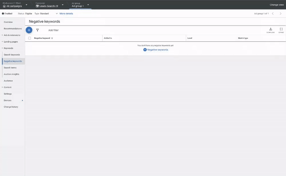
Task: Go to the previous ad group arrow
Action: click(273, 14)
